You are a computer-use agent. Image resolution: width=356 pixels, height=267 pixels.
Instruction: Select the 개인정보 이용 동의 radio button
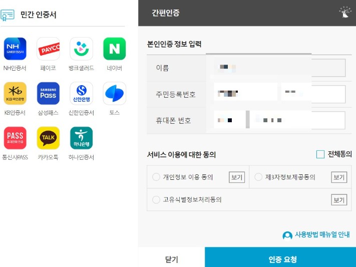pos(156,177)
